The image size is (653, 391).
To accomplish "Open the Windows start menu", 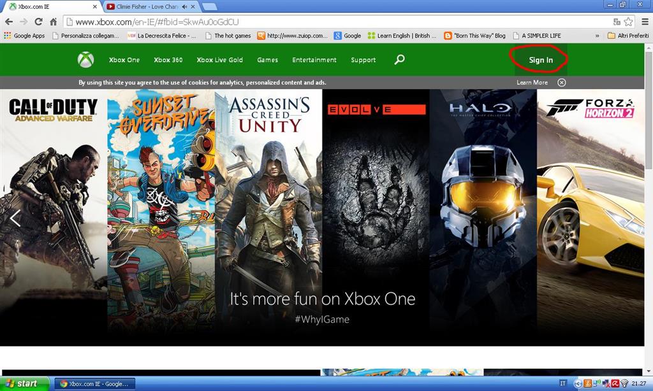I will [25, 383].
